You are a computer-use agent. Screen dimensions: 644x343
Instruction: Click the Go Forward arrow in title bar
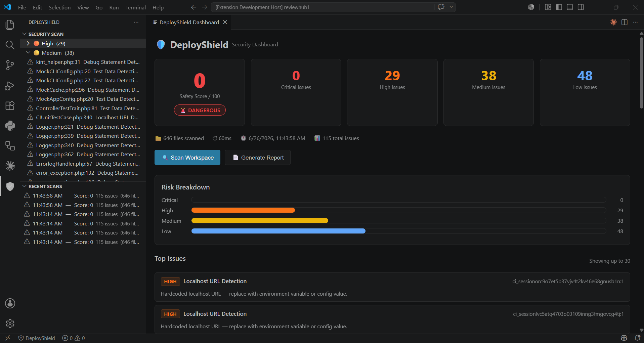pyautogui.click(x=205, y=7)
